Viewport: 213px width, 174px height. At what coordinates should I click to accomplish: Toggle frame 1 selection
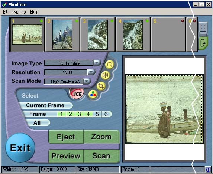click(62, 114)
